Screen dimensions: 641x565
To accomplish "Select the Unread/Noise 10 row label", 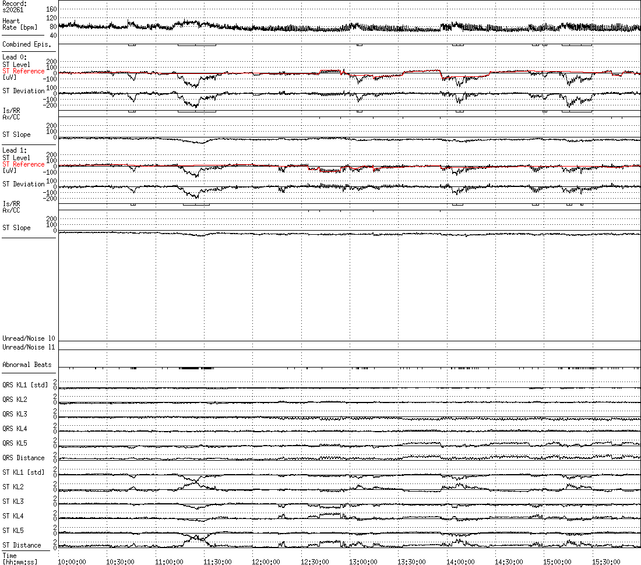I will click(29, 338).
